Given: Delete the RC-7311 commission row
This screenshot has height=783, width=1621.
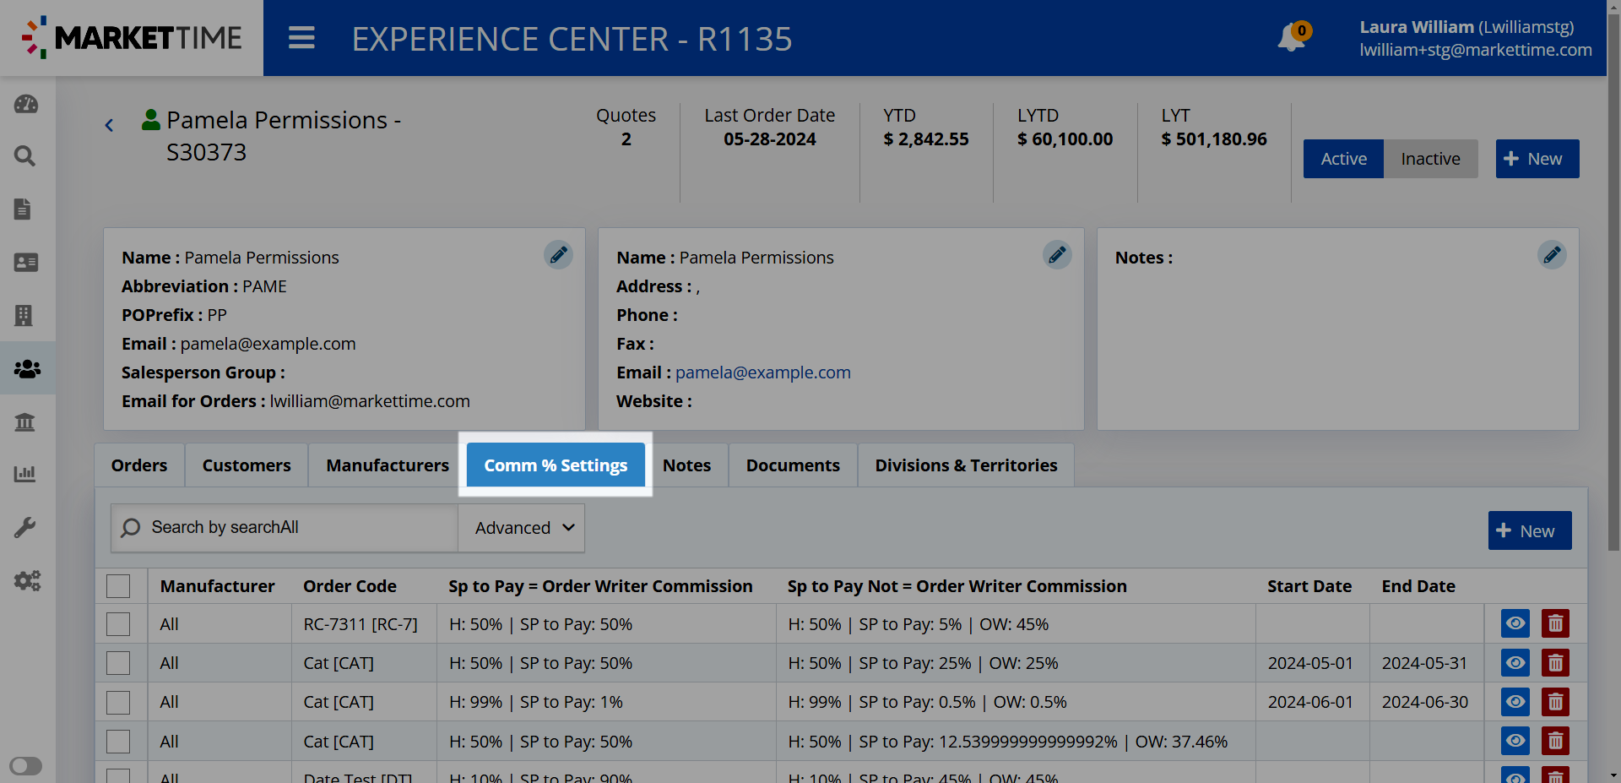Looking at the screenshot, I should click(x=1554, y=624).
